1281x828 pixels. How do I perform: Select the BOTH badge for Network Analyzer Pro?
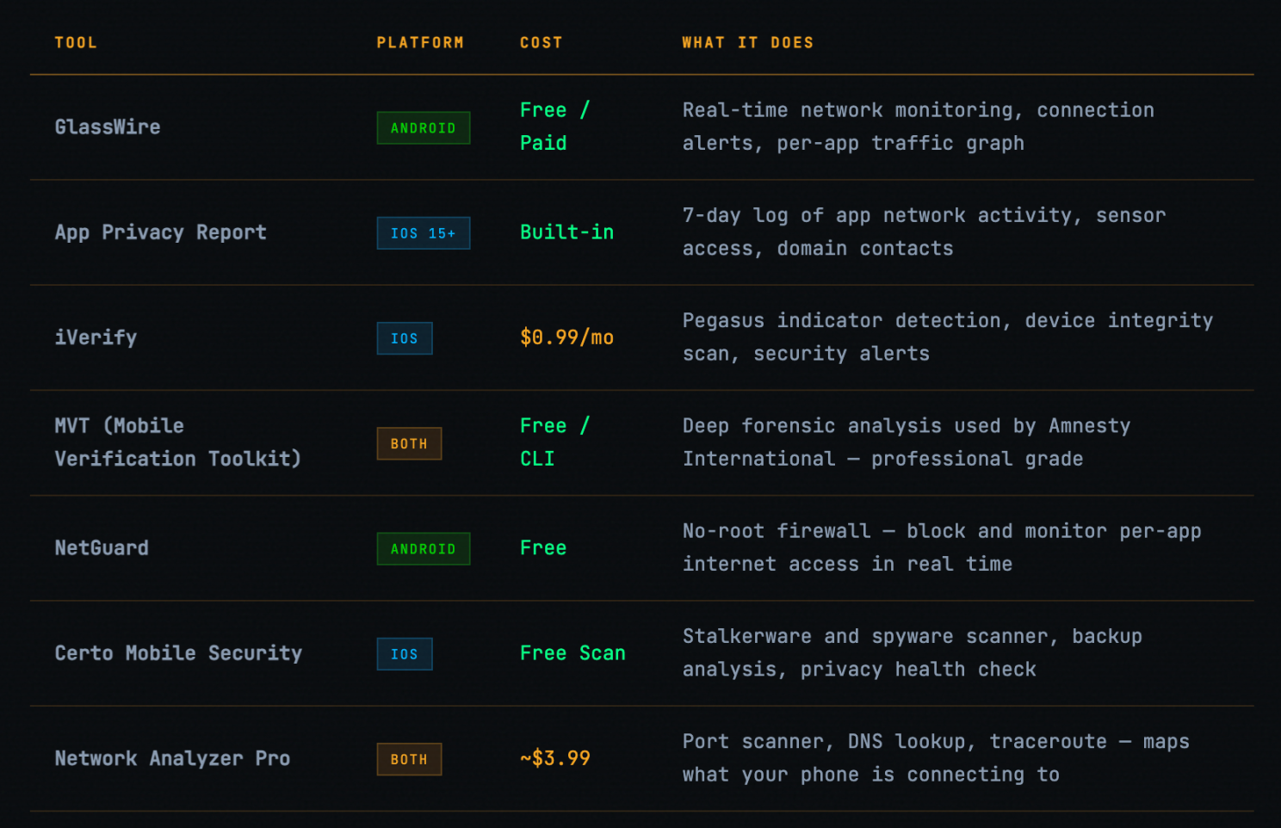[409, 759]
